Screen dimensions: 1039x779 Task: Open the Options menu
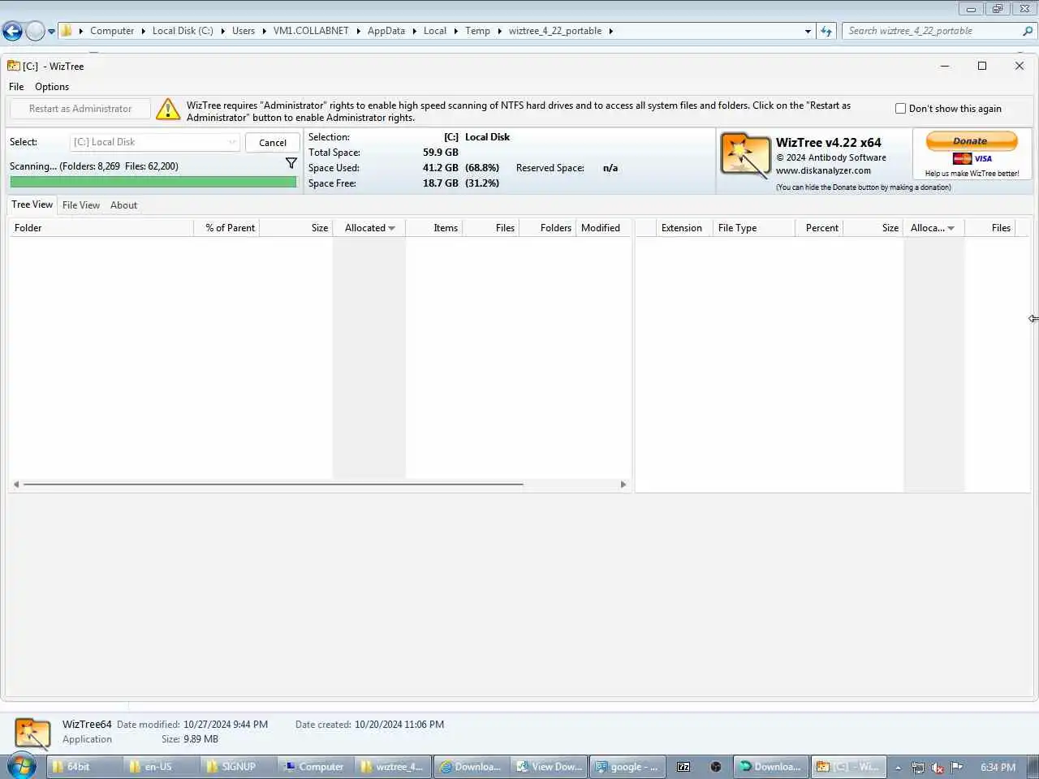(x=52, y=87)
